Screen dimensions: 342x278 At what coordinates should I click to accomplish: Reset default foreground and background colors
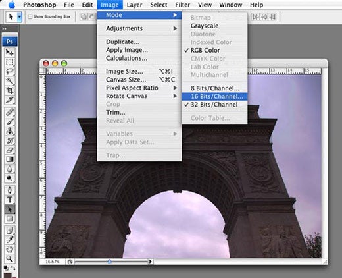(6, 268)
